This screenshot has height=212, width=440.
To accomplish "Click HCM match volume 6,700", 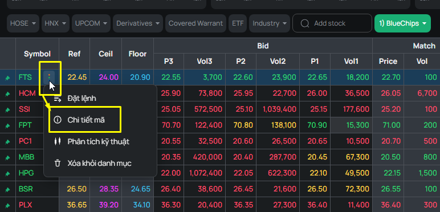I will pos(427,93).
